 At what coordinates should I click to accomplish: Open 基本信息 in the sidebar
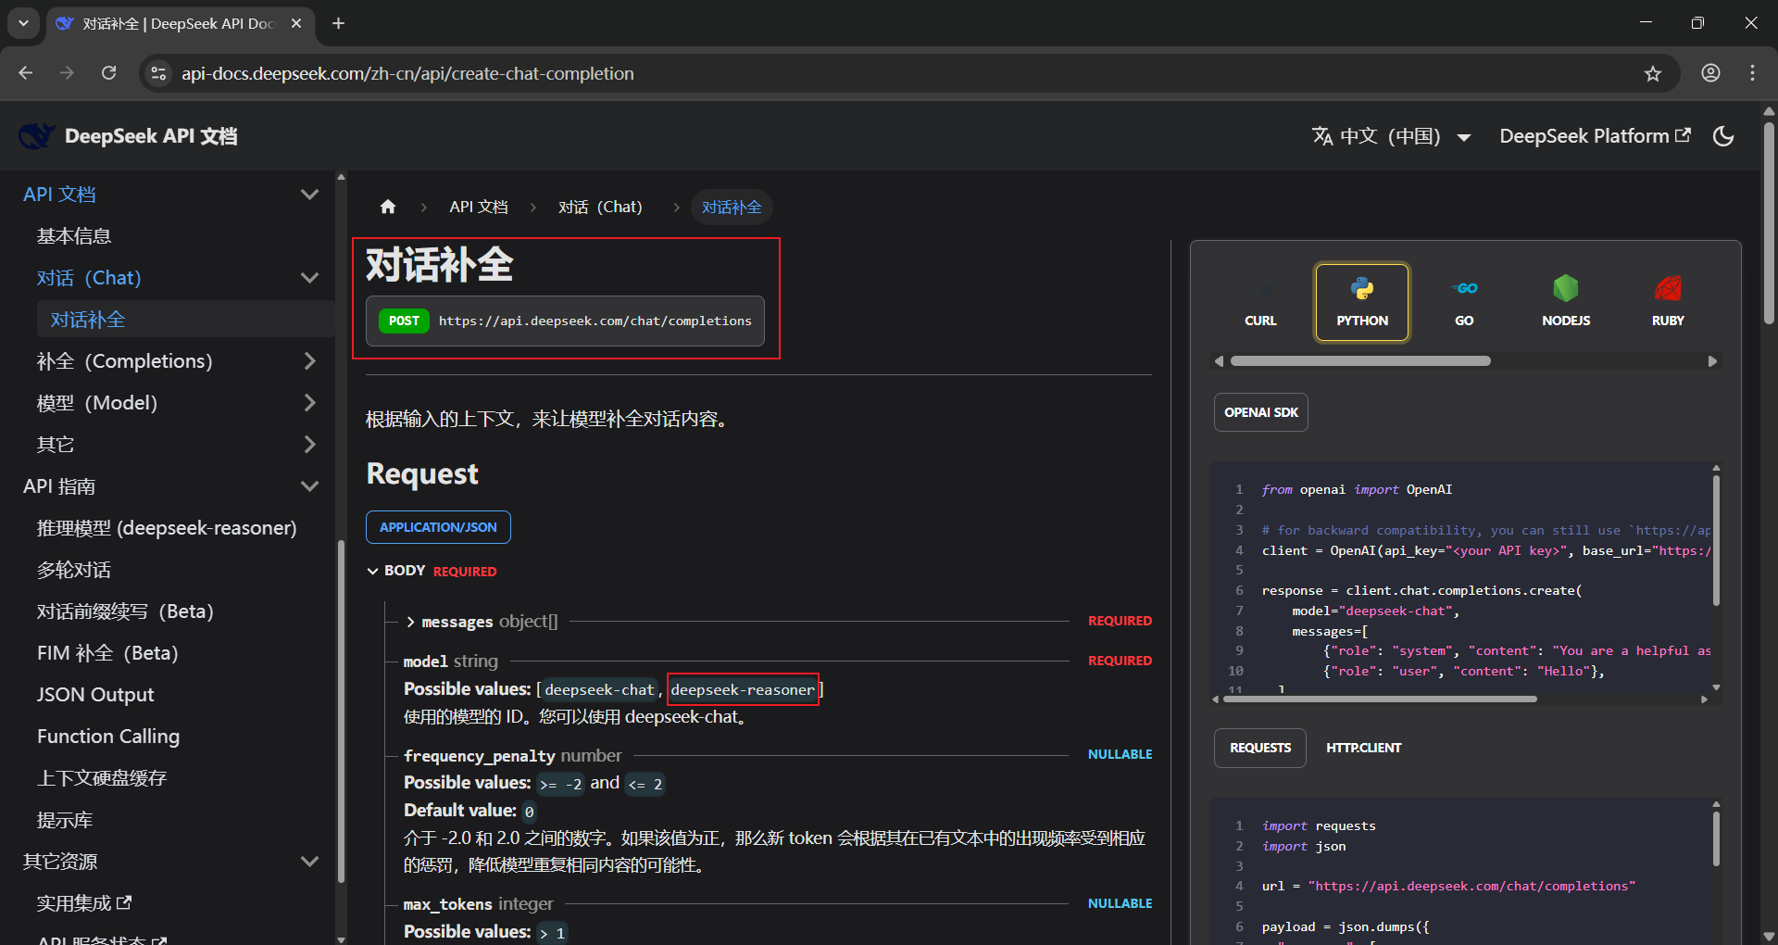tap(74, 236)
